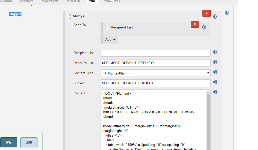This screenshot has width=258, height=150.
Task: Grab the drag handle beside the Recipient List block
Action: coord(107,27)
